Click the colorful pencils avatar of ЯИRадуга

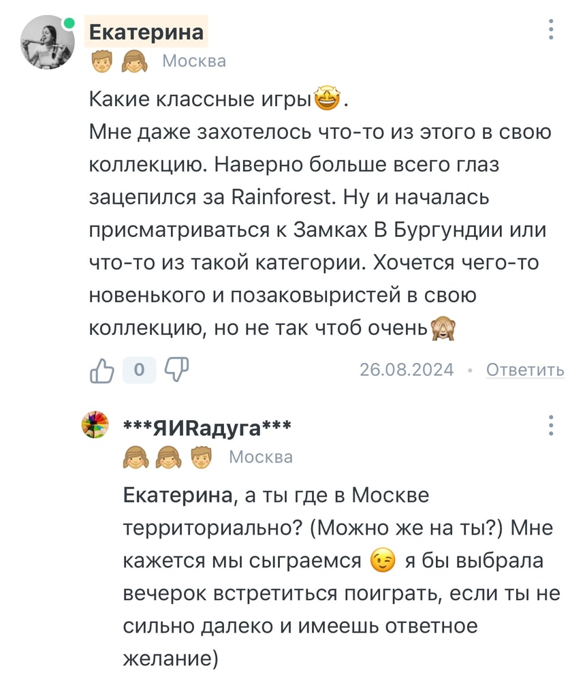pos(95,425)
